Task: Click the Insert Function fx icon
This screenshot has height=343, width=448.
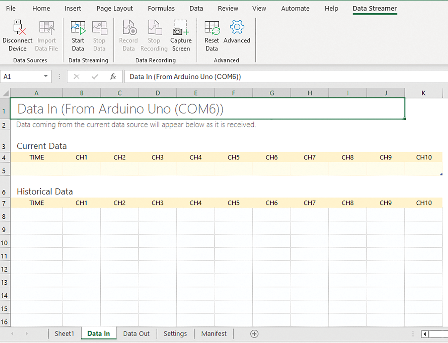Action: (x=113, y=77)
